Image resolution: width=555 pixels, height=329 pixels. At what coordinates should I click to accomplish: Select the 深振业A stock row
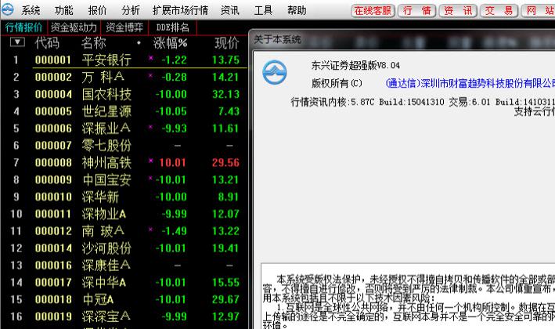[124, 128]
